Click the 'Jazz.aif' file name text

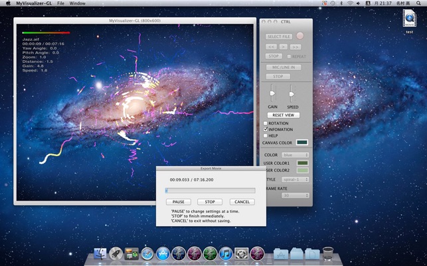point(31,39)
